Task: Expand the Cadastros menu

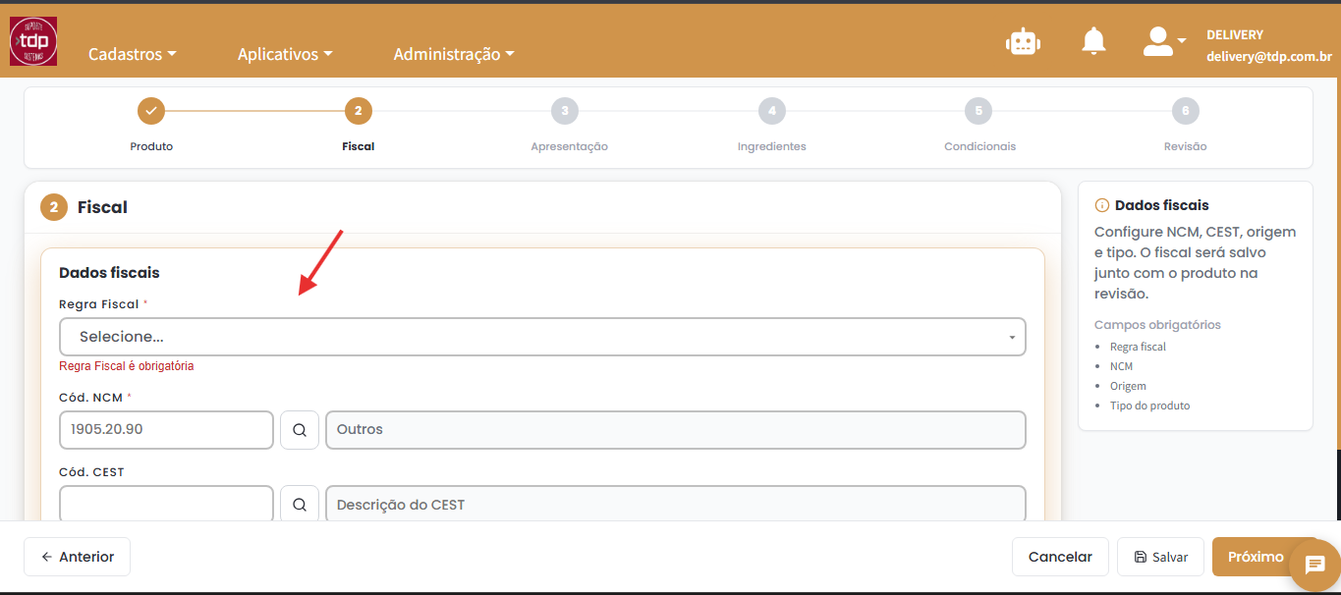Action: [x=133, y=55]
